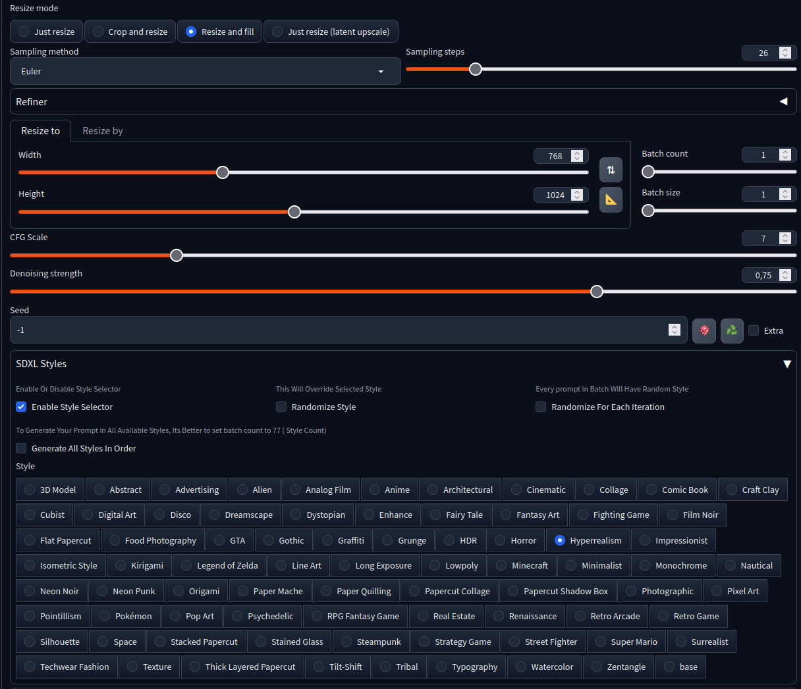Select the Craft Clay style

pyautogui.click(x=752, y=490)
